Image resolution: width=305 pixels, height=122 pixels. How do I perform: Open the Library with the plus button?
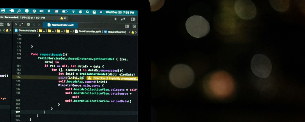click(116, 19)
